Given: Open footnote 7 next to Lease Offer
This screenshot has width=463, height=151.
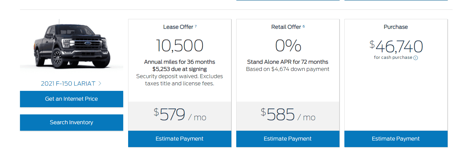Looking at the screenshot, I should (x=196, y=26).
